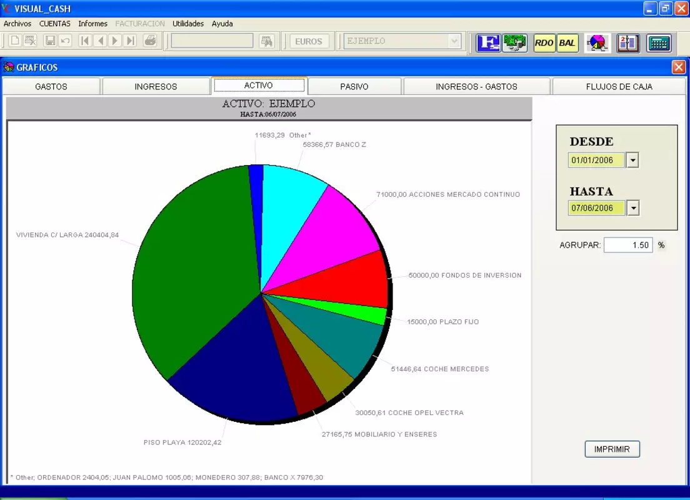
Task: Click the delete record toolbar icon
Action: pyautogui.click(x=31, y=41)
